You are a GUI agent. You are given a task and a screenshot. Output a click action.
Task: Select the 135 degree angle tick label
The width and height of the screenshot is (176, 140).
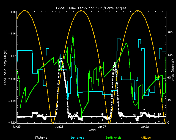[170, 55]
